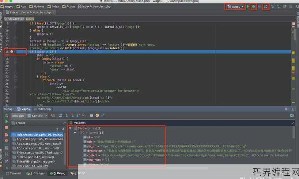Viewport: 299px width, 179px height.
Task: Open the Terminal tool window
Action: tap(14, 173)
